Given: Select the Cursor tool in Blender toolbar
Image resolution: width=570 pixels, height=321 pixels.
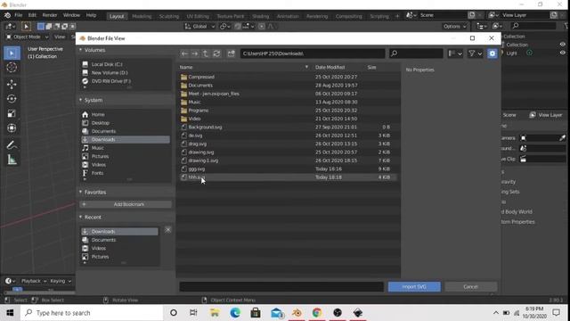Looking at the screenshot, I should pos(12,68).
